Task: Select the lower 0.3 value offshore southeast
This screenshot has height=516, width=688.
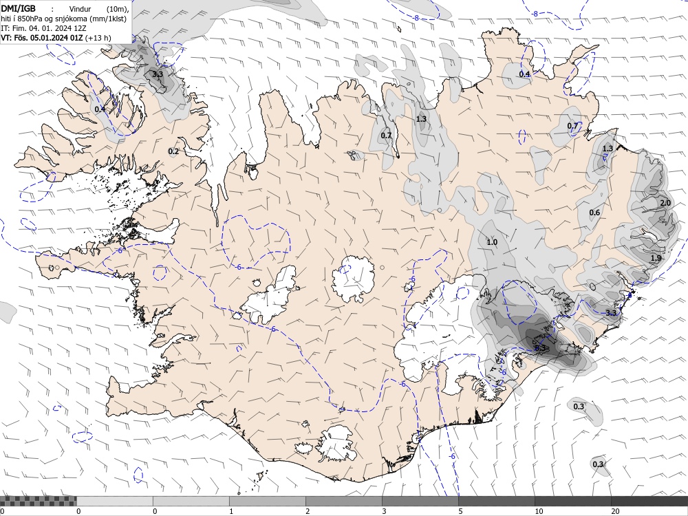Action: (598, 464)
